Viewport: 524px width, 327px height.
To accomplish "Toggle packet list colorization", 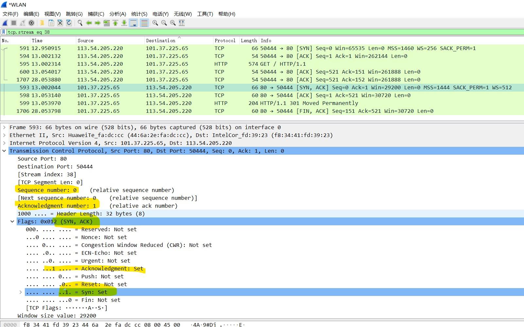I will (144, 23).
